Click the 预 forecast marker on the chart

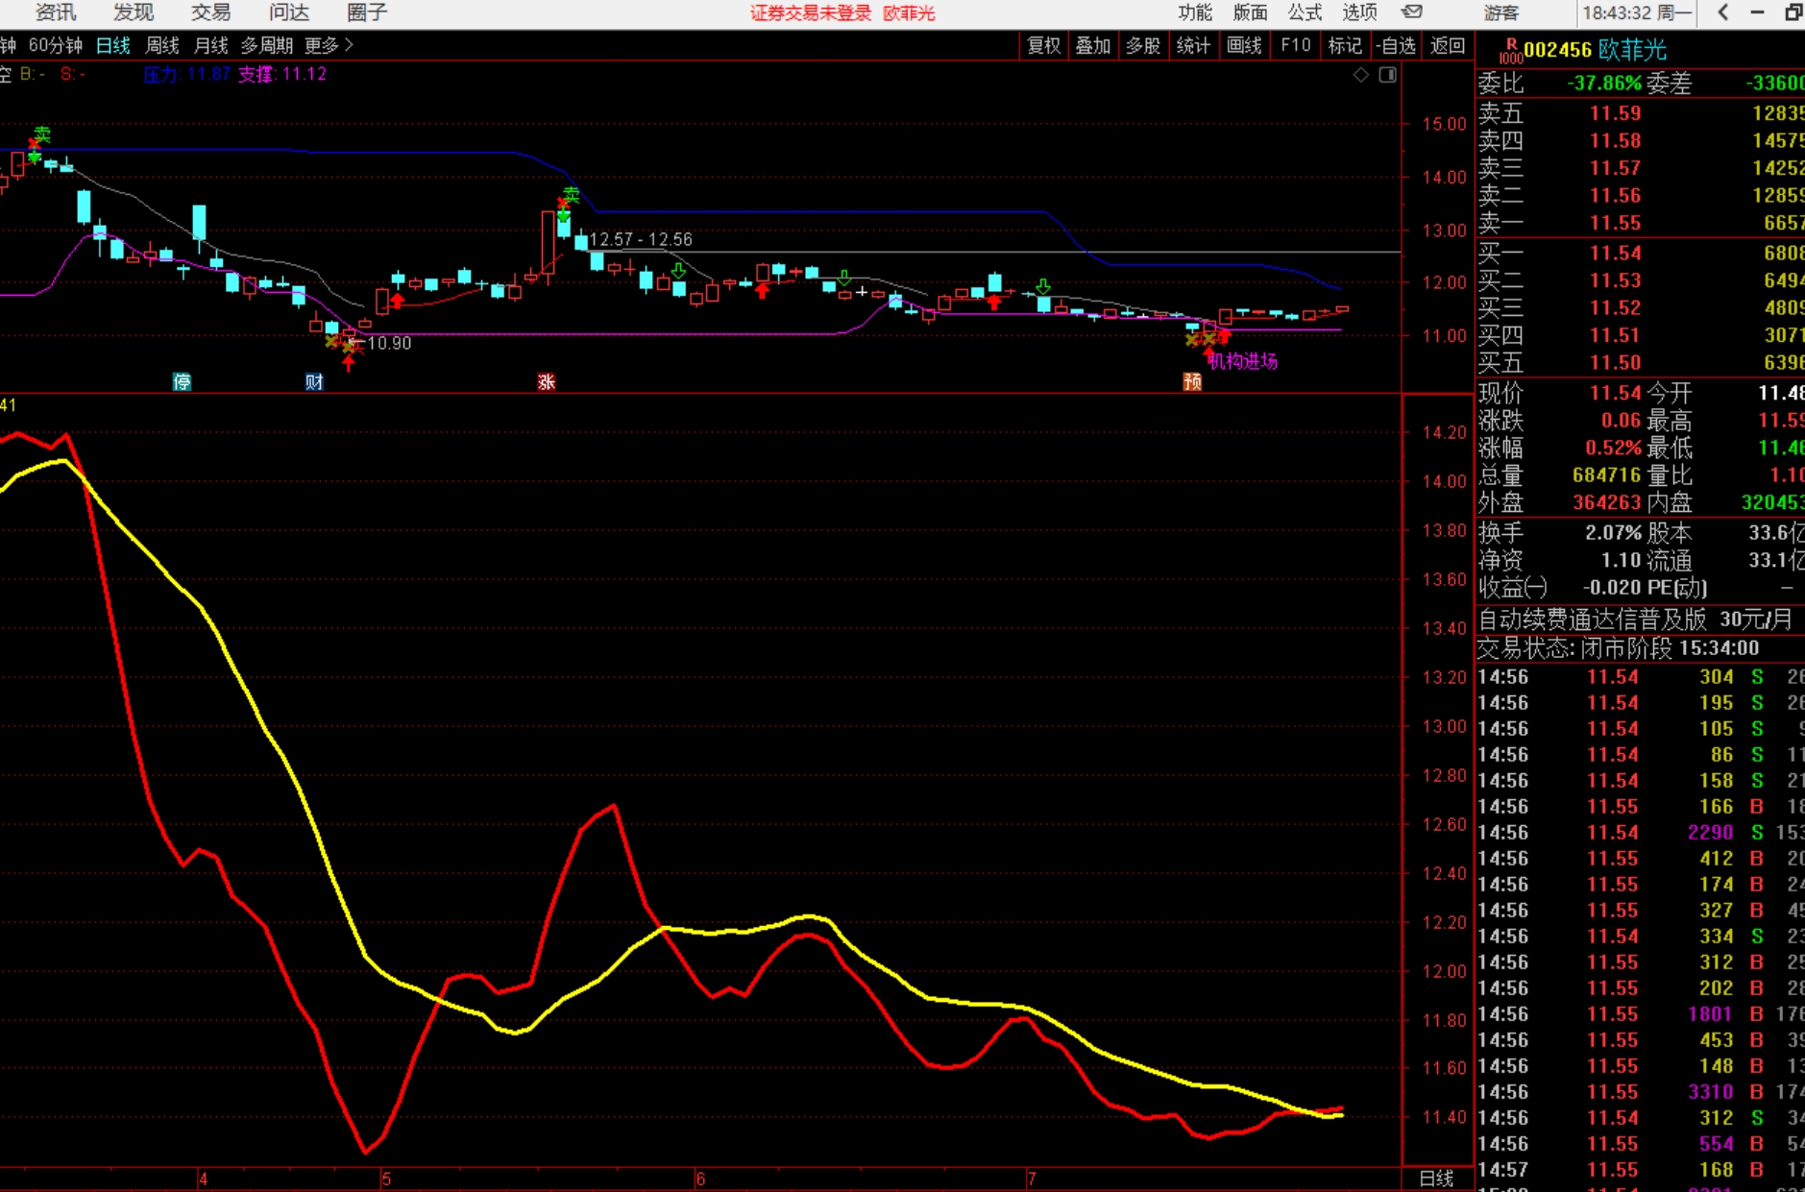point(1192,381)
